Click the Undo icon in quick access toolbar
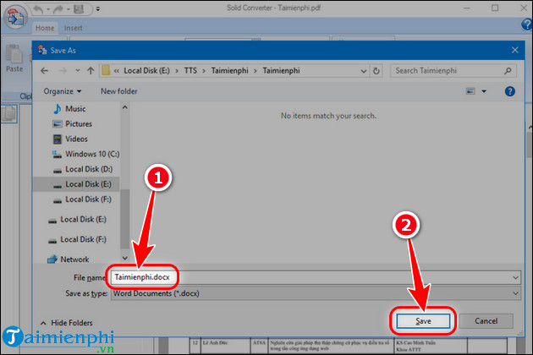533x355 pixels. tap(38, 9)
